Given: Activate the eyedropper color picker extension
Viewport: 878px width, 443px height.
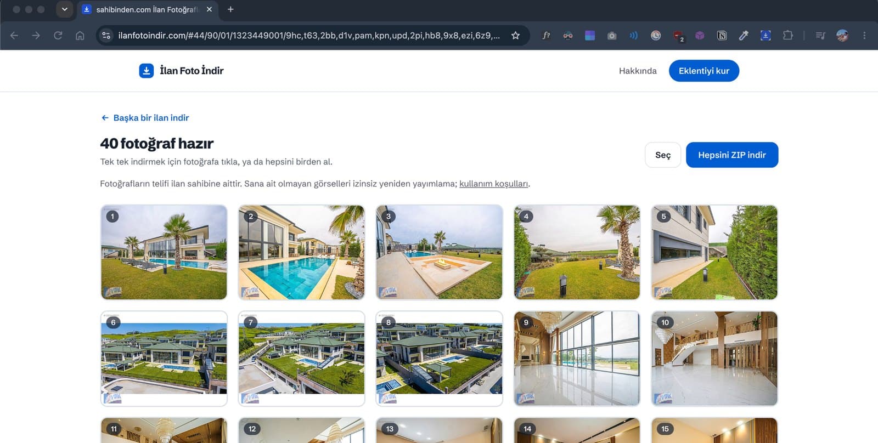Looking at the screenshot, I should tap(744, 36).
